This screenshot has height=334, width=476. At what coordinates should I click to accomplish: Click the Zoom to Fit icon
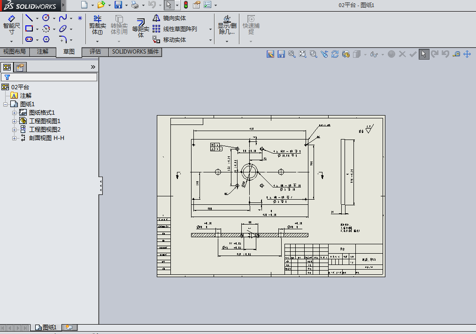coord(303,54)
